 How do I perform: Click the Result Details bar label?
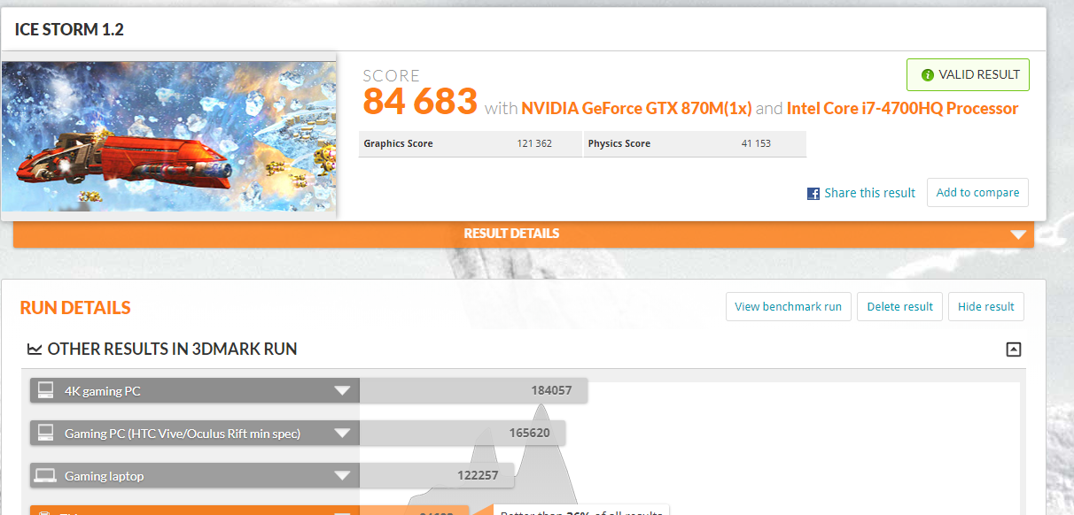(511, 234)
